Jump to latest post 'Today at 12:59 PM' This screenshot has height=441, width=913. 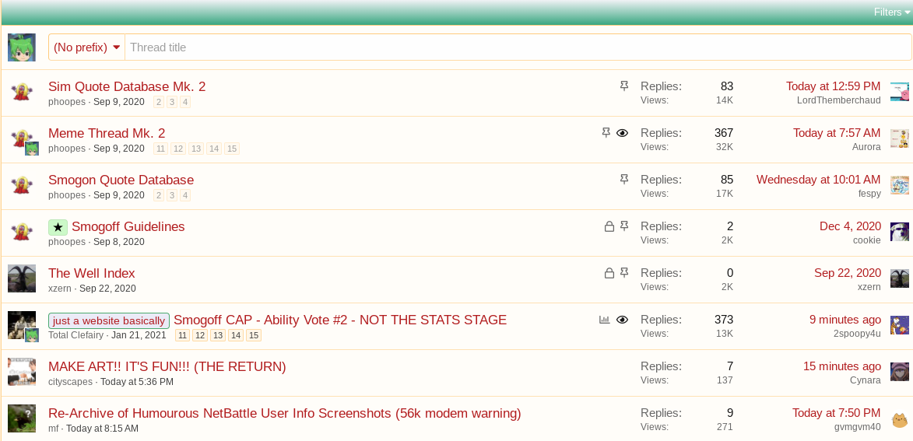(834, 86)
